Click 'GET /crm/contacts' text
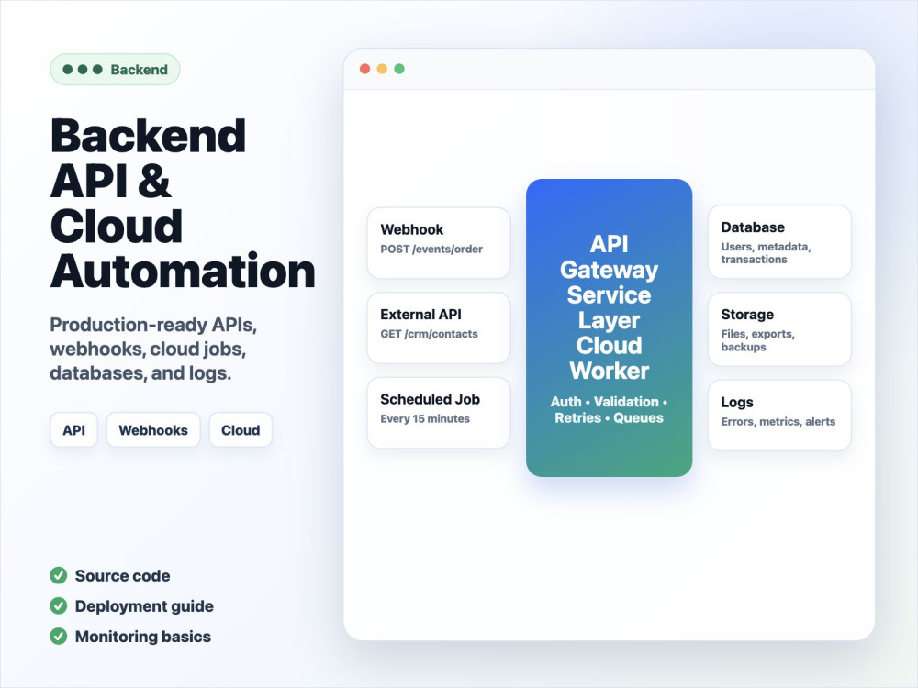Screen dimensions: 918x688 pyautogui.click(x=429, y=334)
